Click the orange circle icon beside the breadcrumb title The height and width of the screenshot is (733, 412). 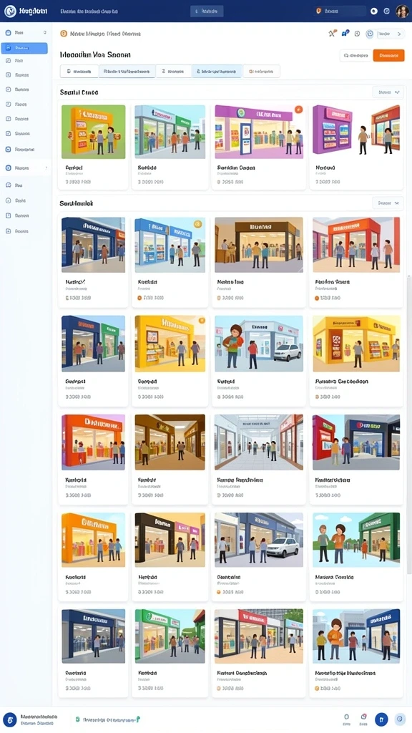(64, 34)
